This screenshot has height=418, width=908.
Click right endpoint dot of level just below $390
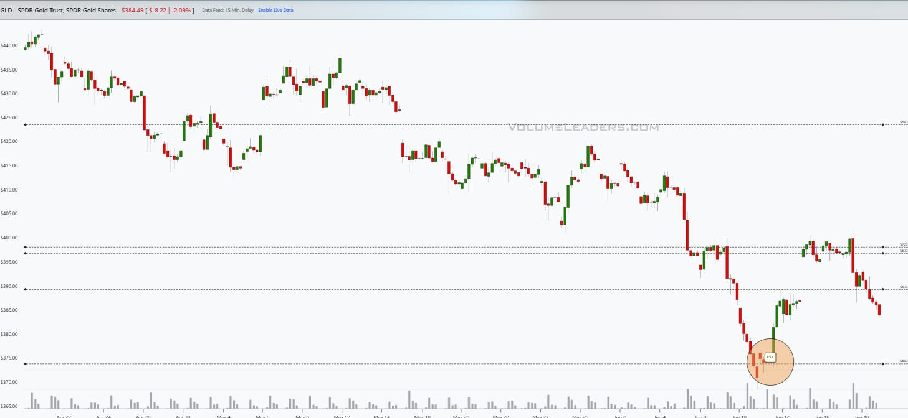pos(883,289)
